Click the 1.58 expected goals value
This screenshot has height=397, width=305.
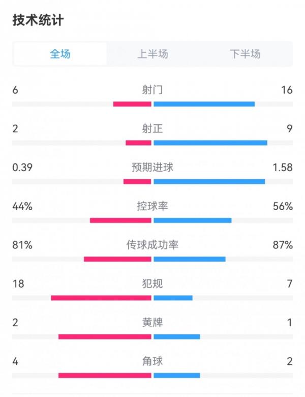point(283,167)
